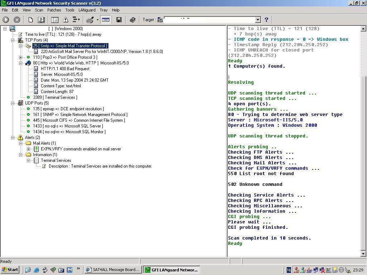Select the 1433 ms-sql-s Microsoft SQL Server row

click(x=68, y=126)
